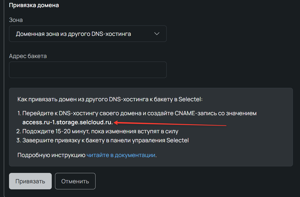
Task: Click the Адрес бакета label
Action: (x=28, y=56)
